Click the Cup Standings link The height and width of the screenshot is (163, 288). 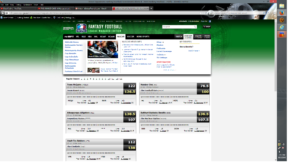coord(72,60)
